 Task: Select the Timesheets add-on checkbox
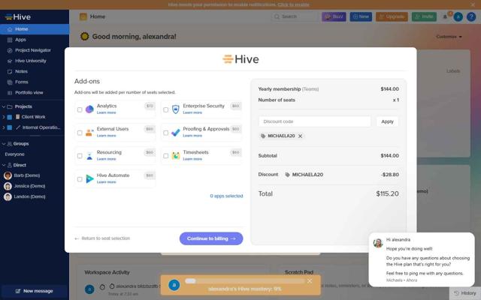point(165,156)
